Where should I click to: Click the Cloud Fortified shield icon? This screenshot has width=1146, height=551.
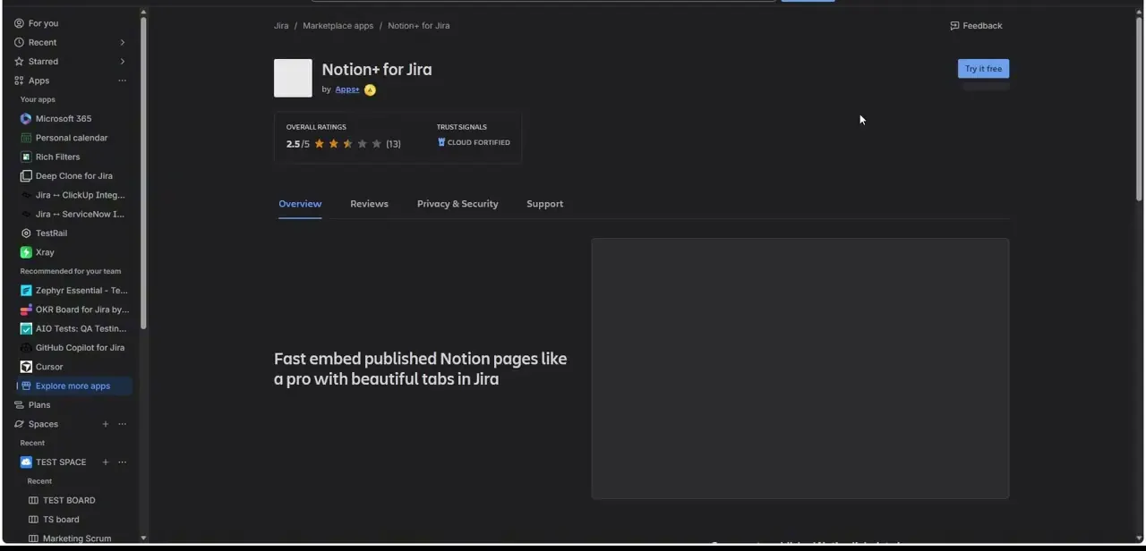tap(441, 142)
